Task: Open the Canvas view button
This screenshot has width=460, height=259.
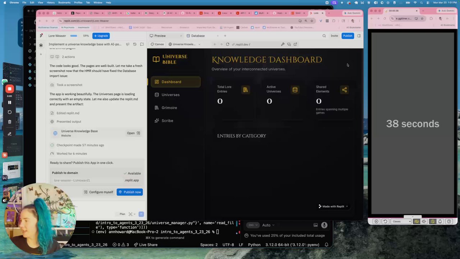Action: pyautogui.click(x=157, y=44)
